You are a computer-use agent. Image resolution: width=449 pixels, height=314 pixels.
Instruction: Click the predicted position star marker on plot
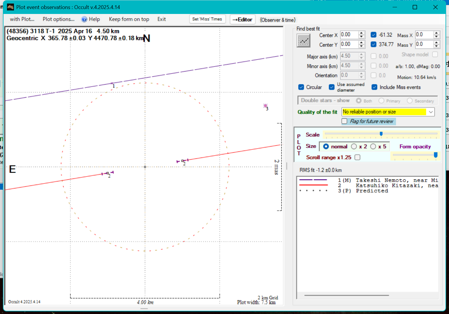[x=265, y=106]
